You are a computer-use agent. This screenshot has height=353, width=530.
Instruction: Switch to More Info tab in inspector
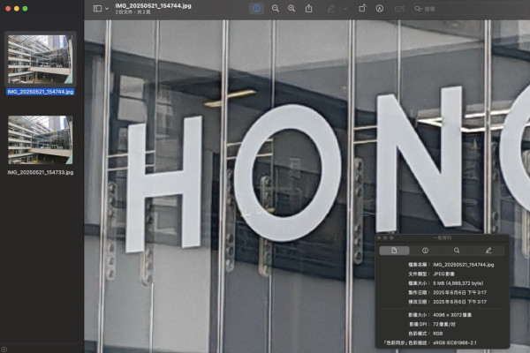pyautogui.click(x=425, y=251)
